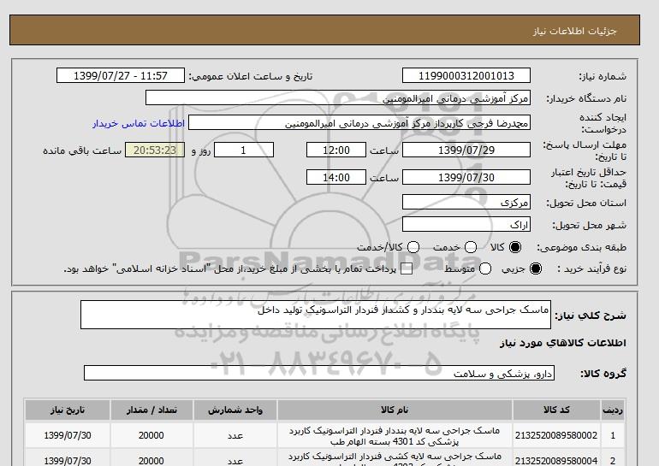The height and width of the screenshot is (466, 659).
Task: Open the اطلاعات تماس خریدار link
Action: coord(139,124)
